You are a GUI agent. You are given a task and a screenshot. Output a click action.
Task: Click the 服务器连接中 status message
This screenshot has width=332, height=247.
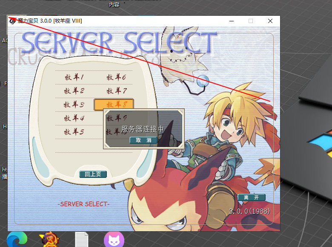[142, 129]
